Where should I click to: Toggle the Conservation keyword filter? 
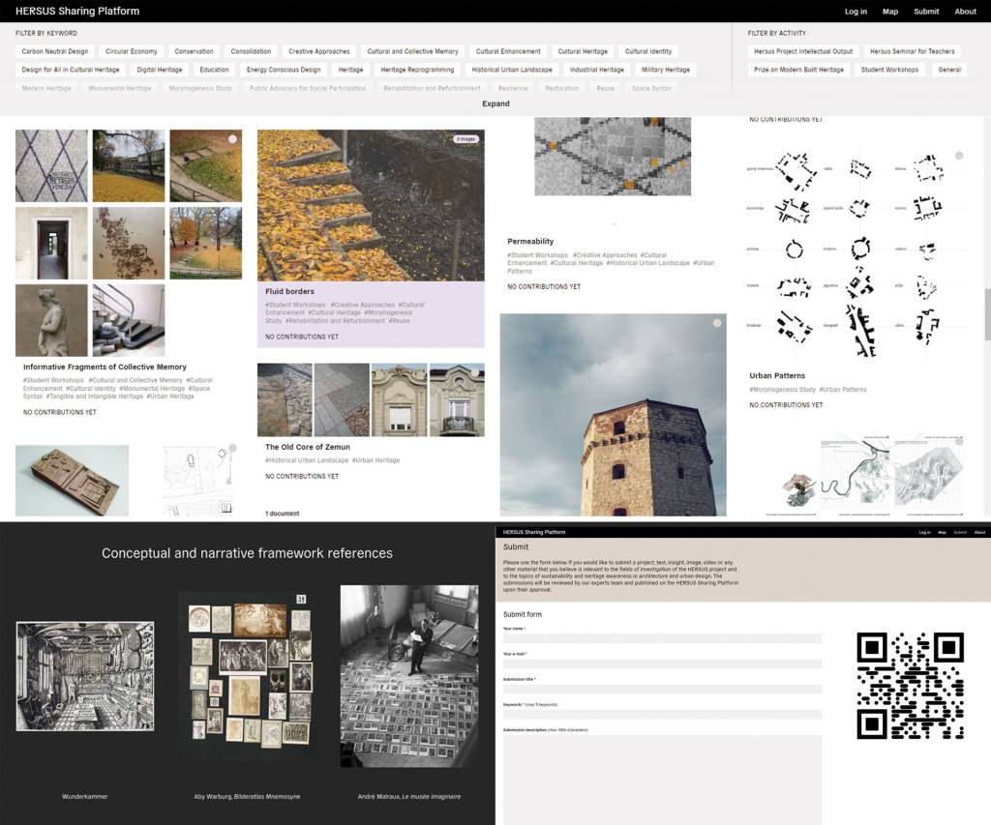pyautogui.click(x=194, y=51)
